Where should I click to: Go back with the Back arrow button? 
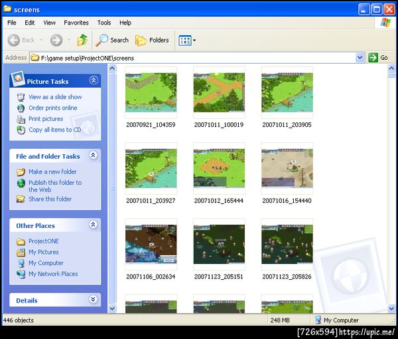pos(14,40)
